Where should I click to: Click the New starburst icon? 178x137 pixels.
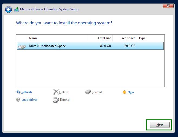124,92
